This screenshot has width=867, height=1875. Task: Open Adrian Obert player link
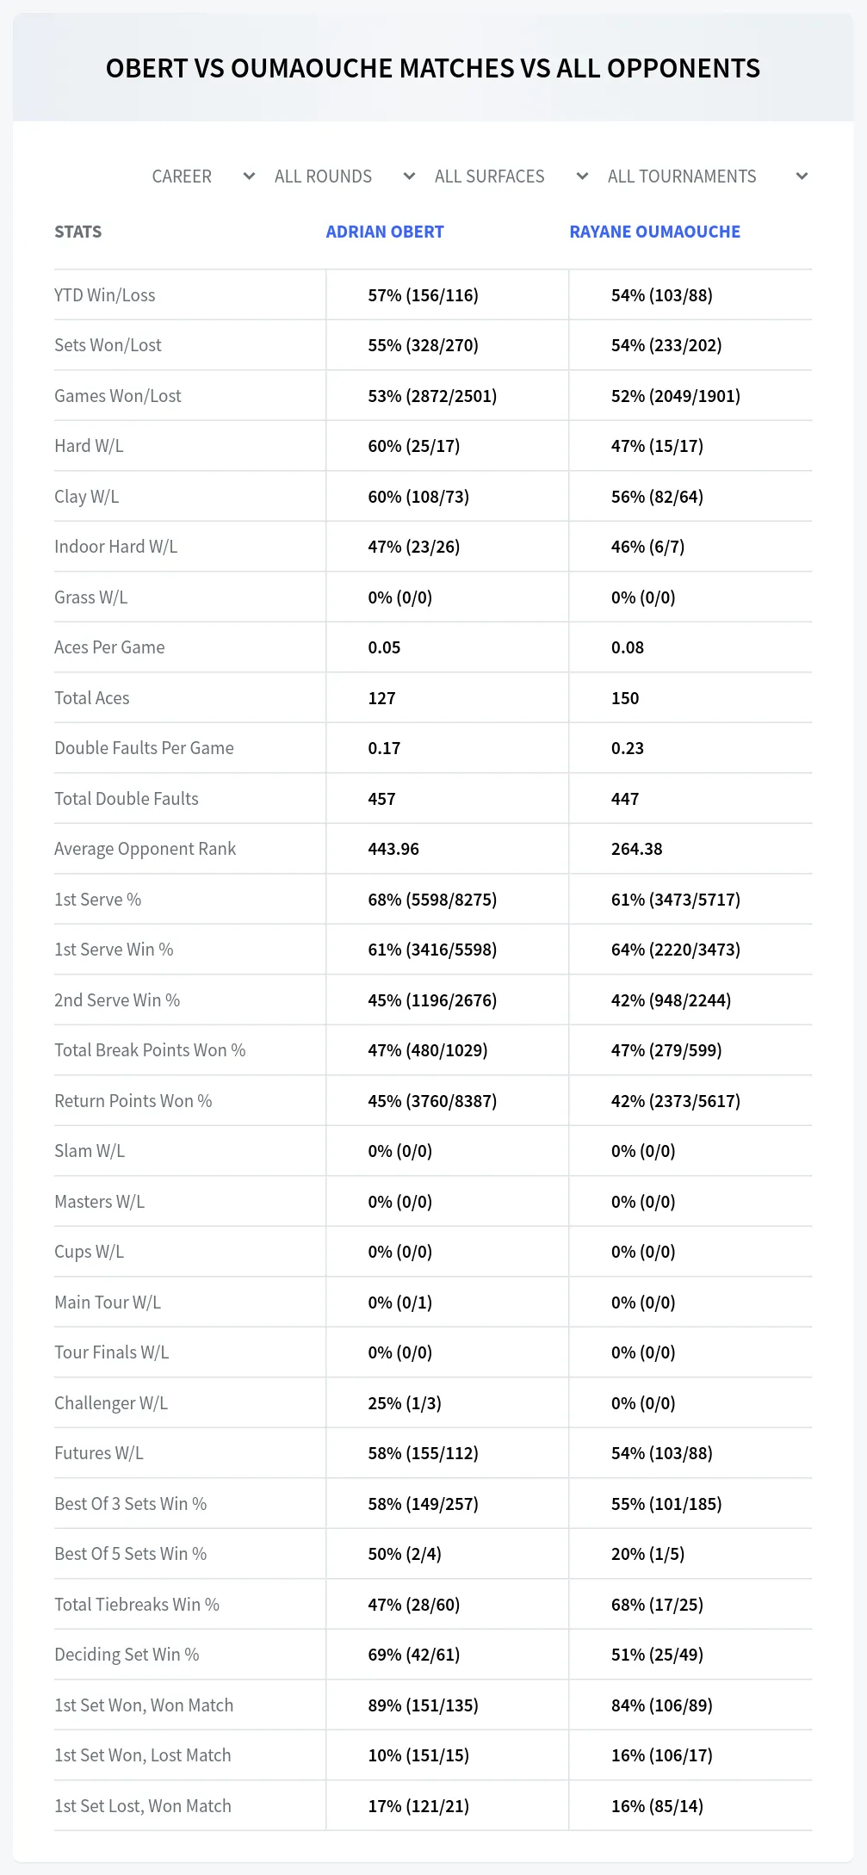(385, 232)
